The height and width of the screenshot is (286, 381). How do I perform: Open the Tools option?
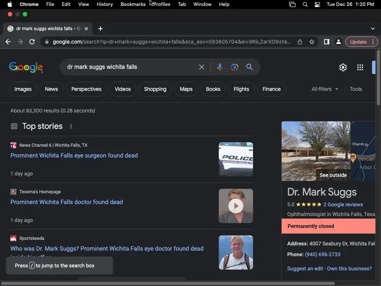pos(356,89)
